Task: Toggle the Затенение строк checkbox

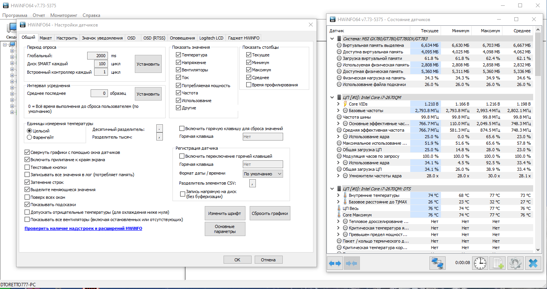Action: point(27,182)
